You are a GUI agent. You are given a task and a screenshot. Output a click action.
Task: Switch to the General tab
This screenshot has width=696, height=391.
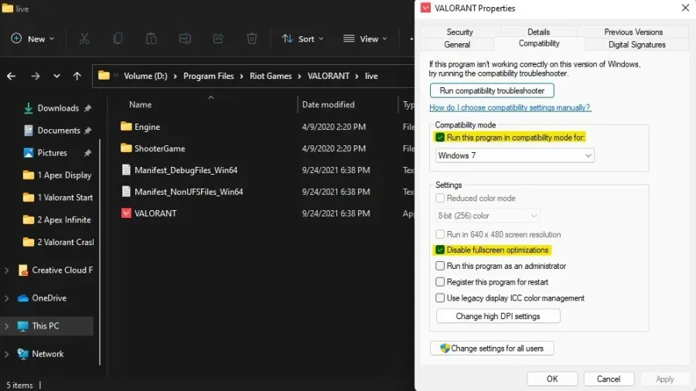[x=457, y=44]
